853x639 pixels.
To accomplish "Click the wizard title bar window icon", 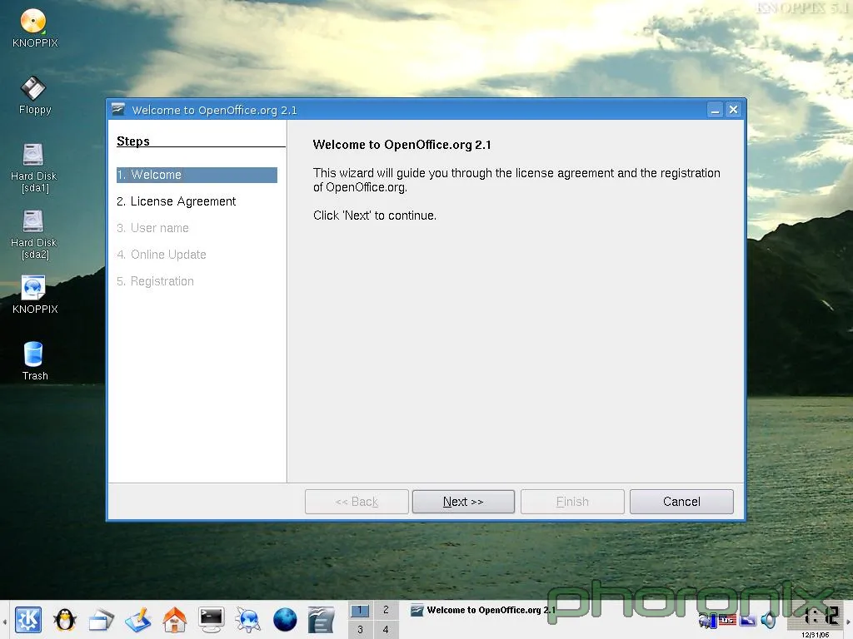I will pyautogui.click(x=118, y=110).
